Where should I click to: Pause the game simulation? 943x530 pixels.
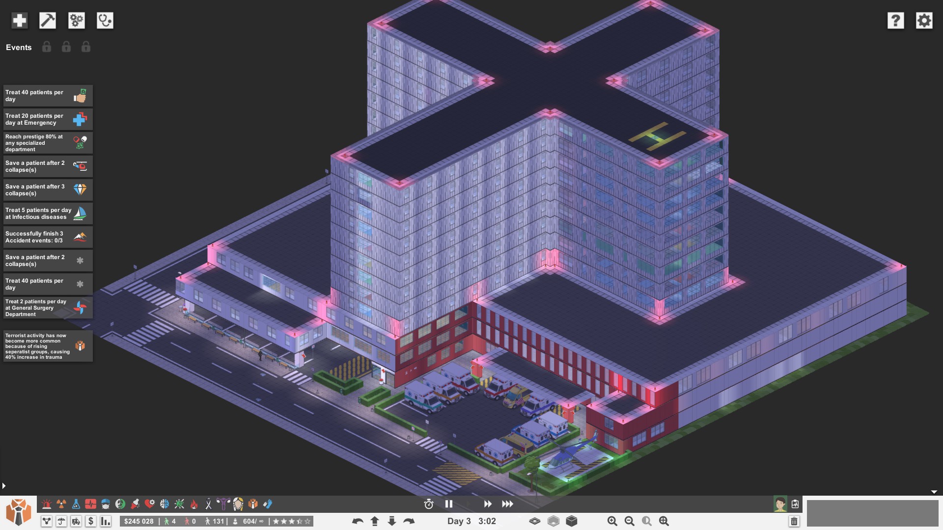click(448, 504)
